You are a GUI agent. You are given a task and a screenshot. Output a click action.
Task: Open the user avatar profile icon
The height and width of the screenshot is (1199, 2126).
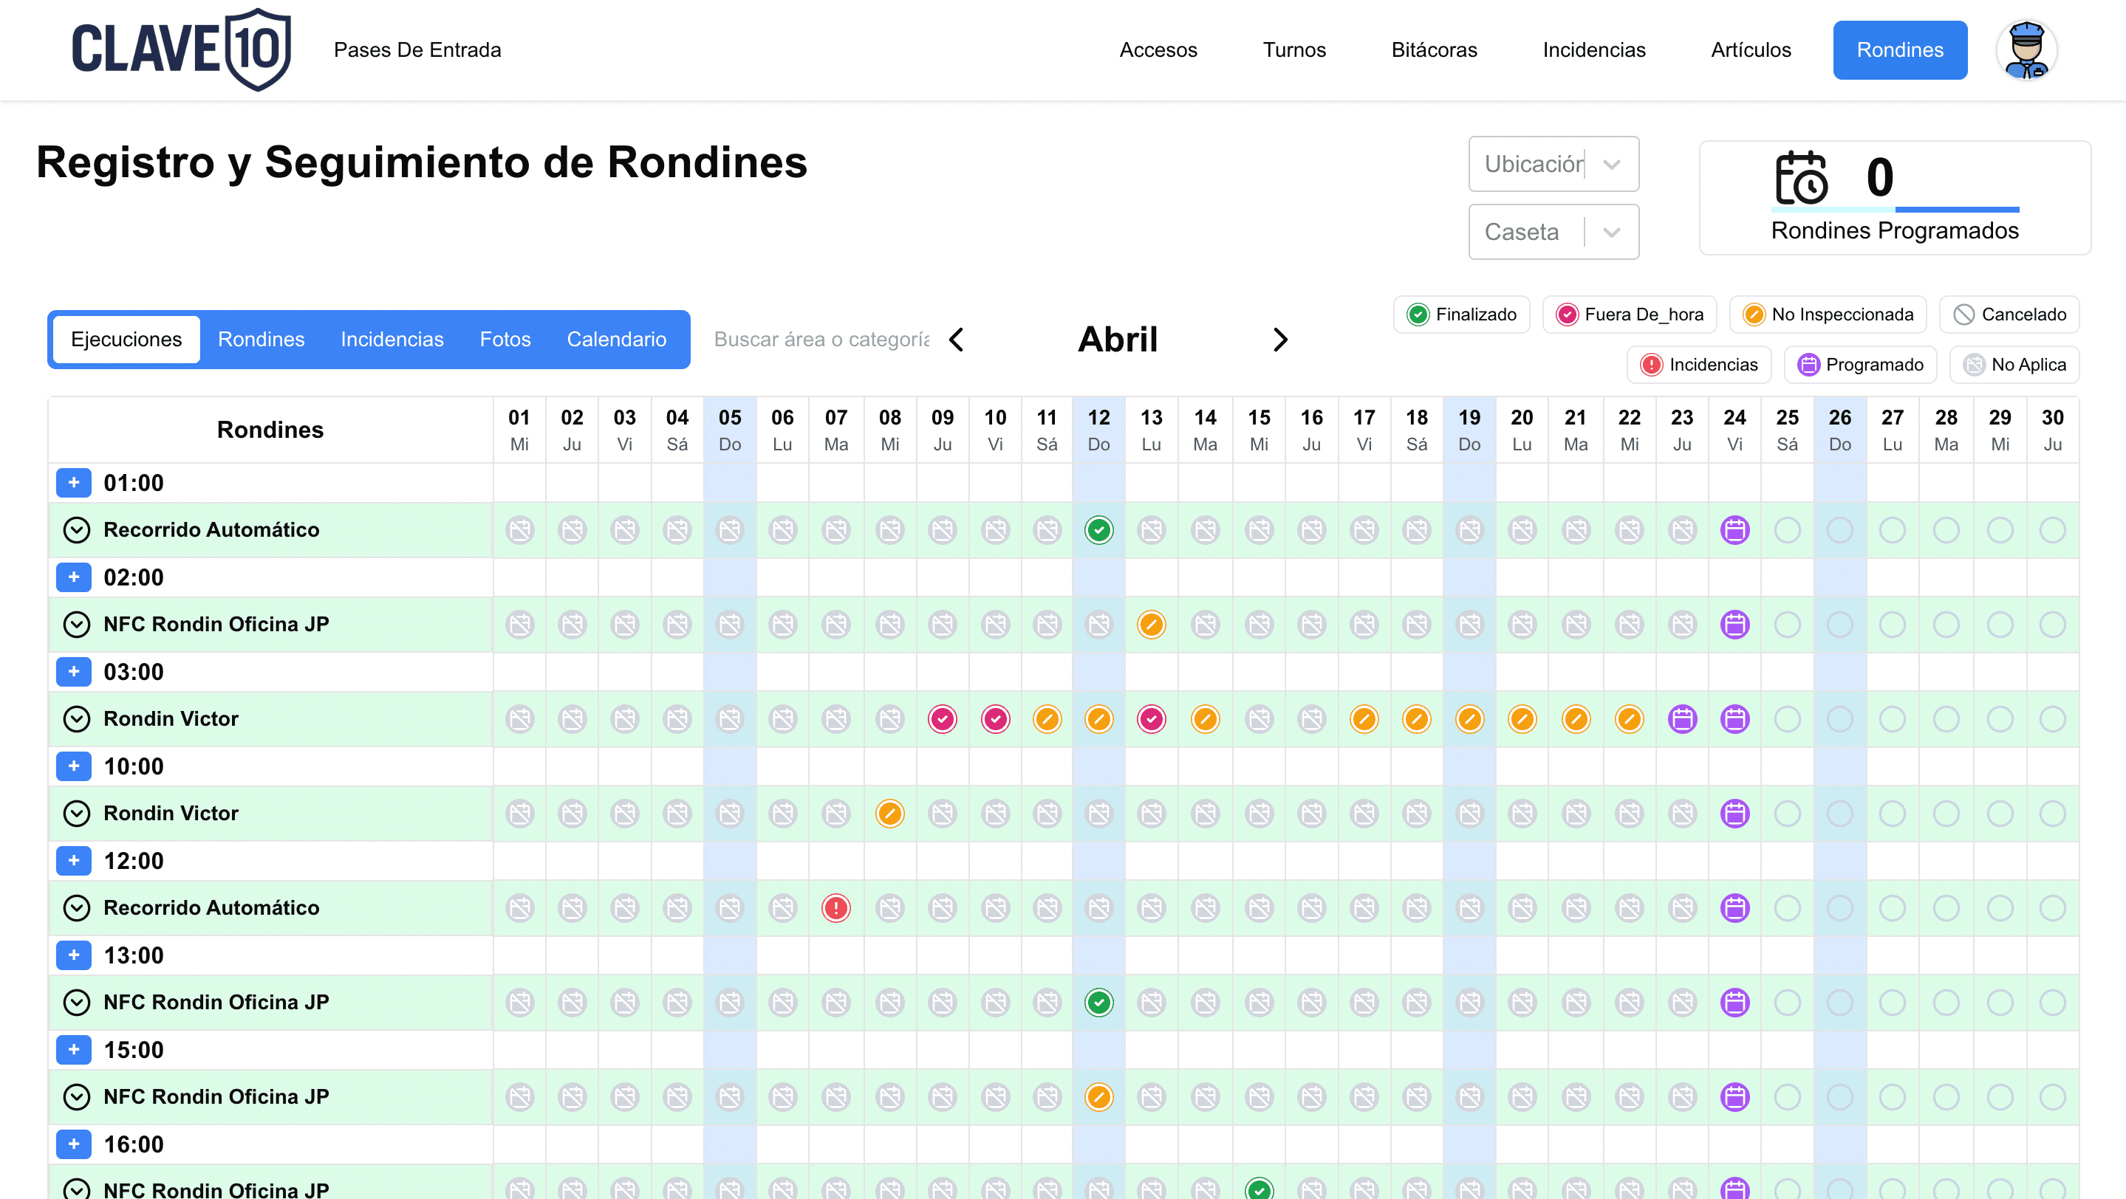pyautogui.click(x=2026, y=50)
